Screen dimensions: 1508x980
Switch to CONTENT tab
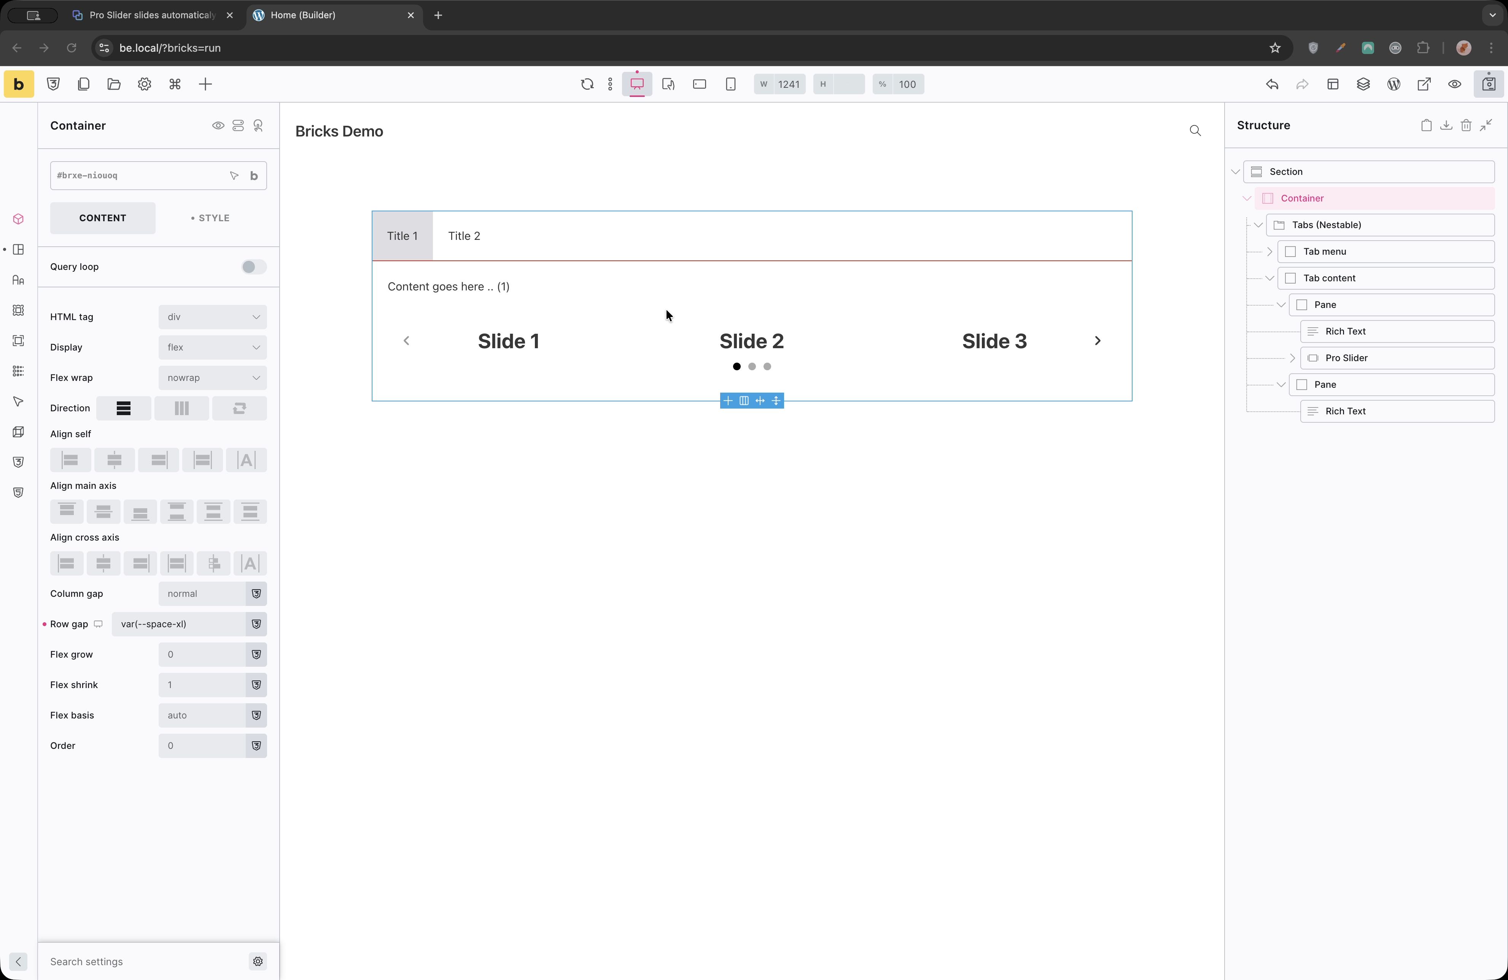[103, 219]
